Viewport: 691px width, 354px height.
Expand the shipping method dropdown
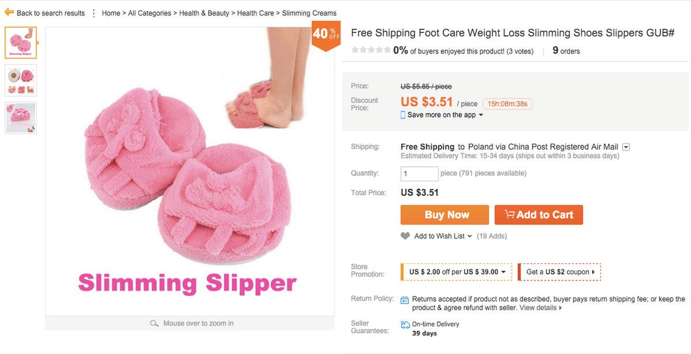pos(626,147)
